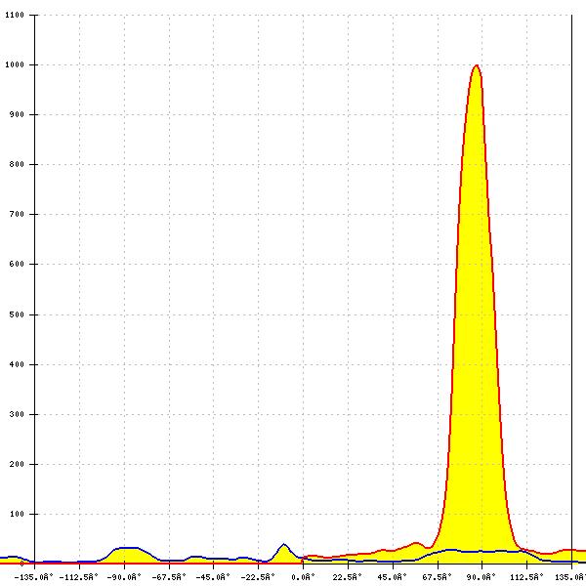
Task: Click the small blue spike before 0.0°
Action: pyautogui.click(x=283, y=545)
